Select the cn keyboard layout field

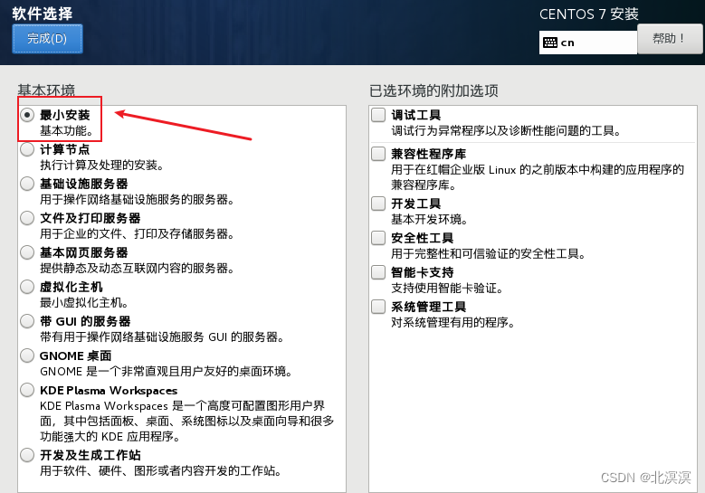click(x=587, y=43)
